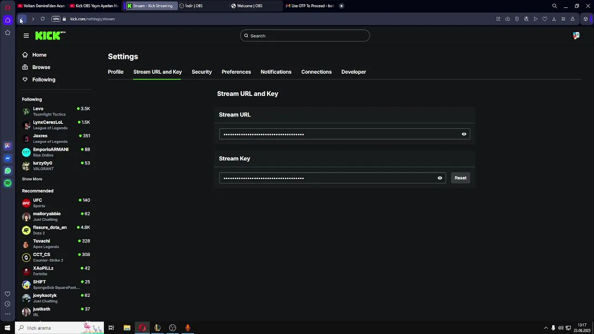
Task: Click the Stream URL field
Action: point(344,134)
